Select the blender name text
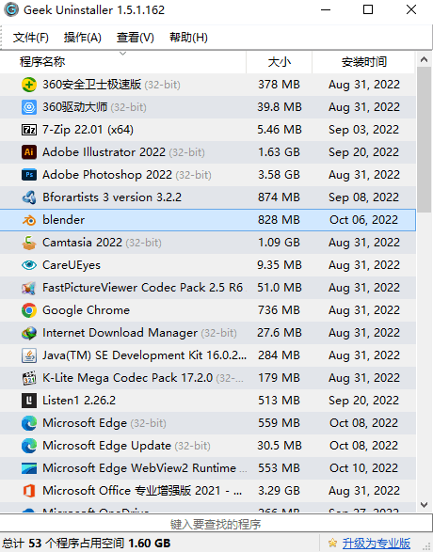The height and width of the screenshot is (552, 433). 63,220
